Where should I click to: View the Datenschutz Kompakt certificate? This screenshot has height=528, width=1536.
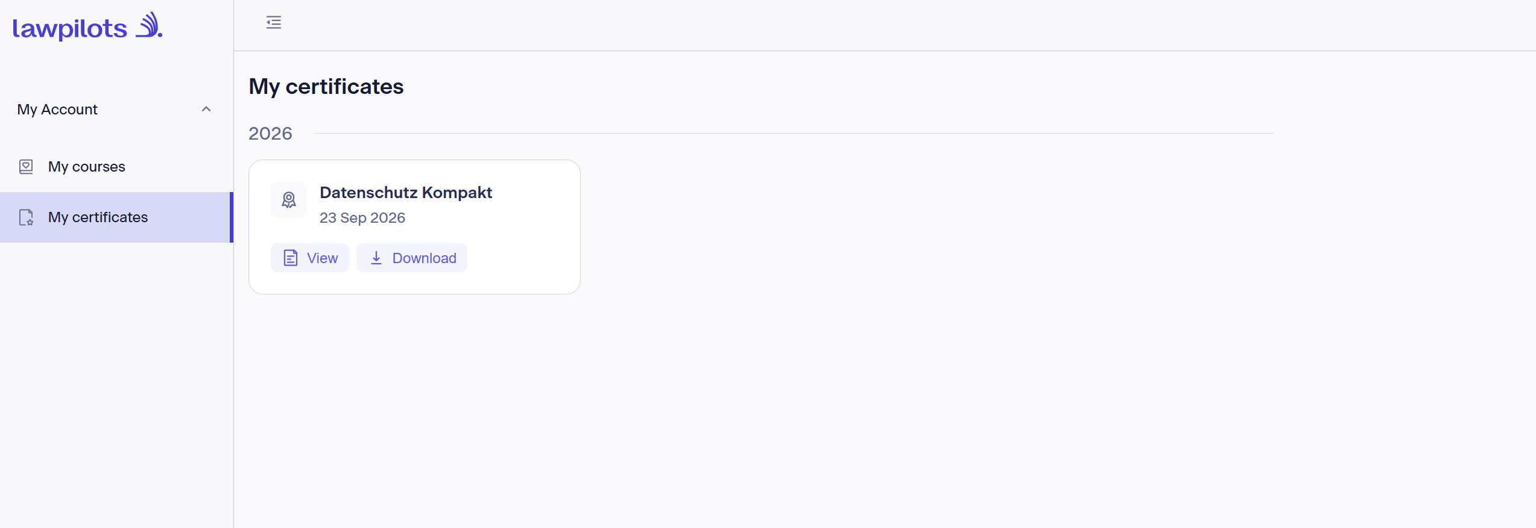[310, 258]
